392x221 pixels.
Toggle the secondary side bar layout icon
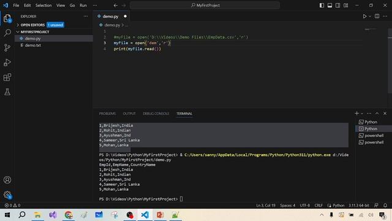(x=337, y=6)
